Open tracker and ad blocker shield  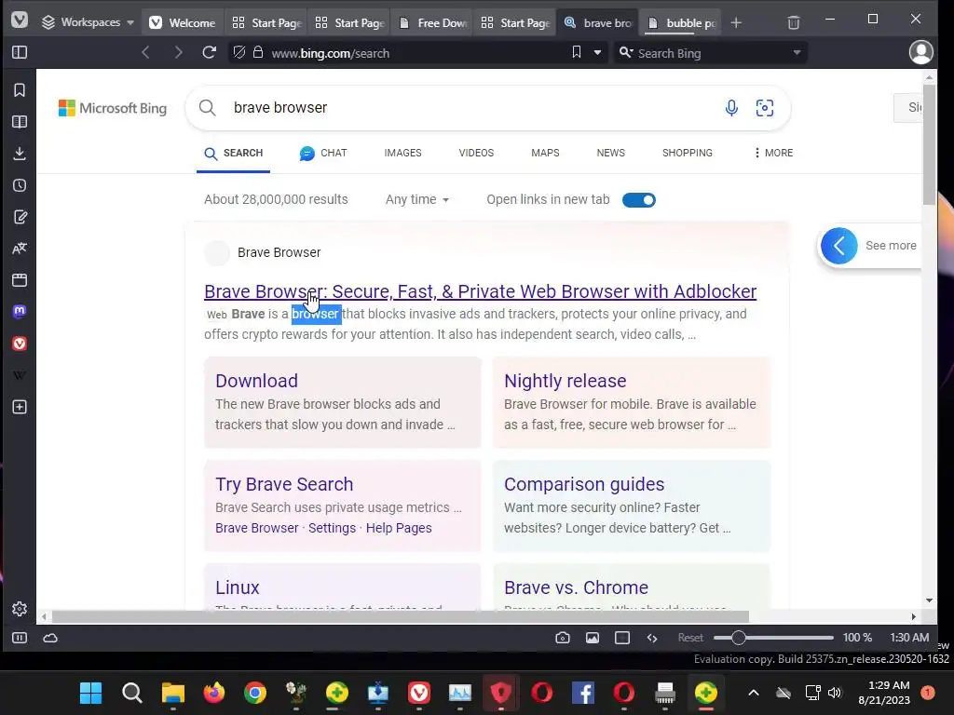[x=239, y=53]
